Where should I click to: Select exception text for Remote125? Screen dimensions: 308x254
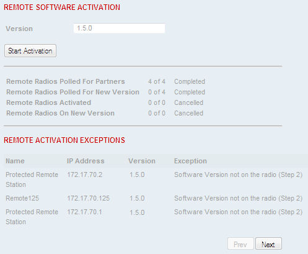pos(238,198)
